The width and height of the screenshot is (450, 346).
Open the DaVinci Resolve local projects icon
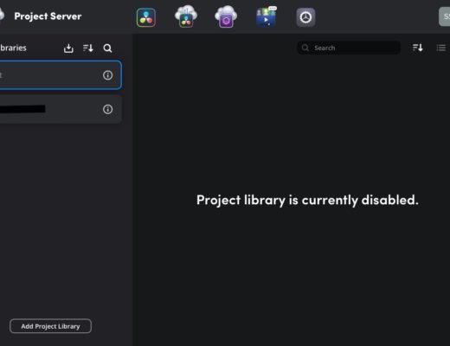click(146, 17)
